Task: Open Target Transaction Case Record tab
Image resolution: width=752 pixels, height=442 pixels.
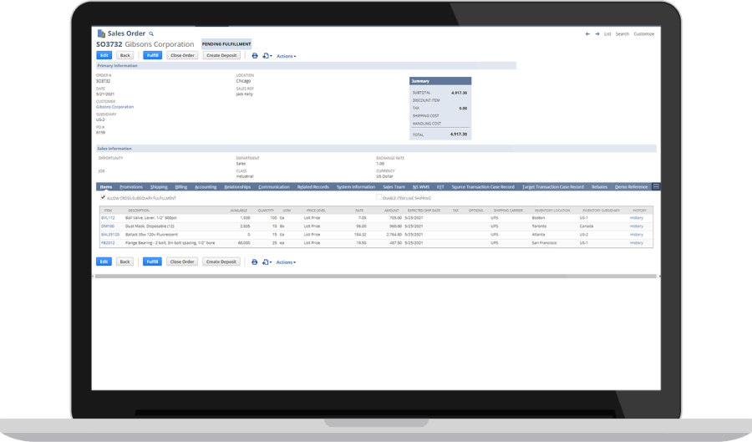Action: point(552,187)
